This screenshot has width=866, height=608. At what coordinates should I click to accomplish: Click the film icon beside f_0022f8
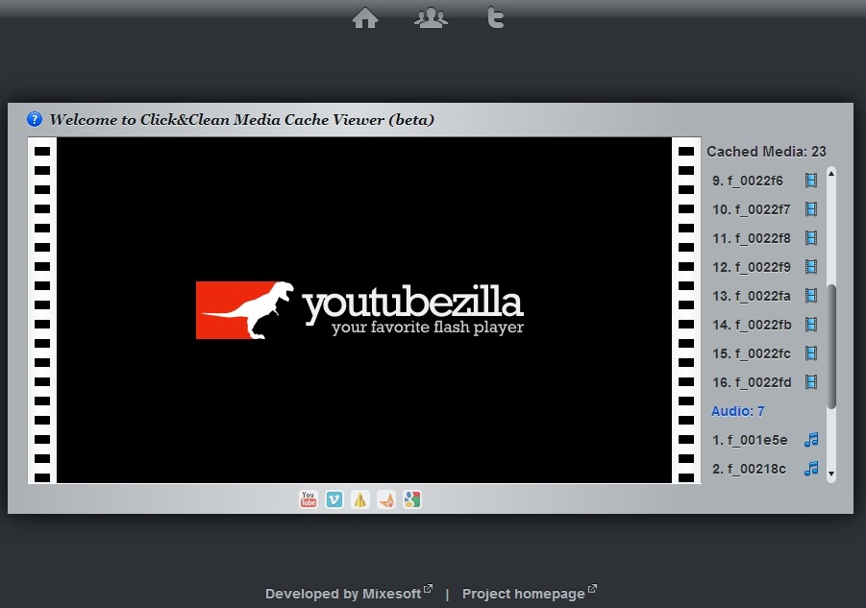click(811, 238)
